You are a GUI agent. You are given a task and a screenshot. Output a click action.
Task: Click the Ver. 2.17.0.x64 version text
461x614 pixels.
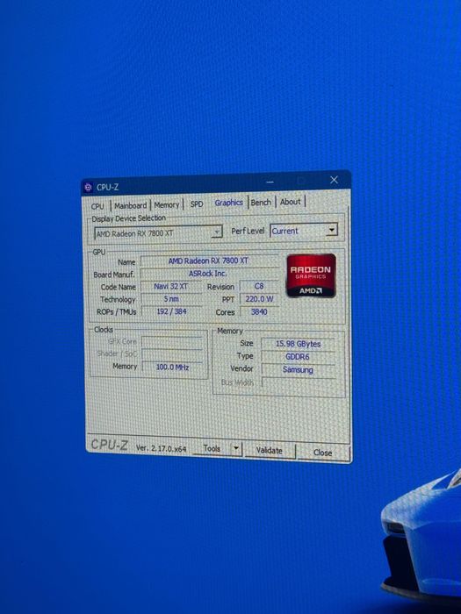tap(161, 449)
